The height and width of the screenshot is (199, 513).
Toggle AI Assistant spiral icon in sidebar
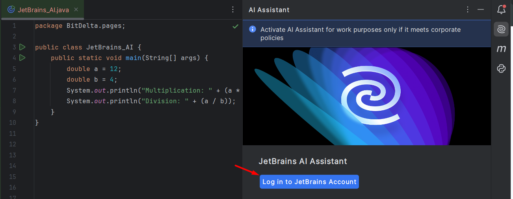(501, 29)
